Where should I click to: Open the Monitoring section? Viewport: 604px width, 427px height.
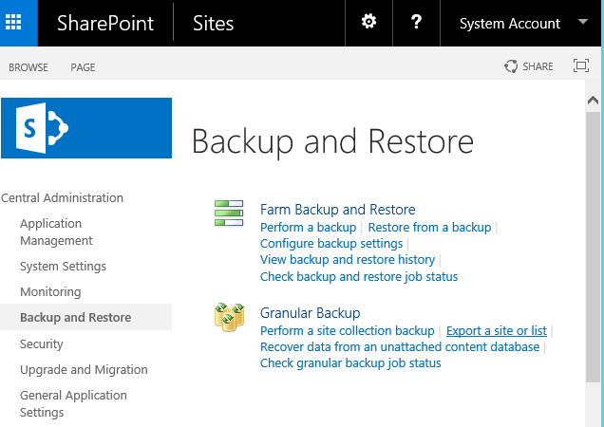[50, 292]
